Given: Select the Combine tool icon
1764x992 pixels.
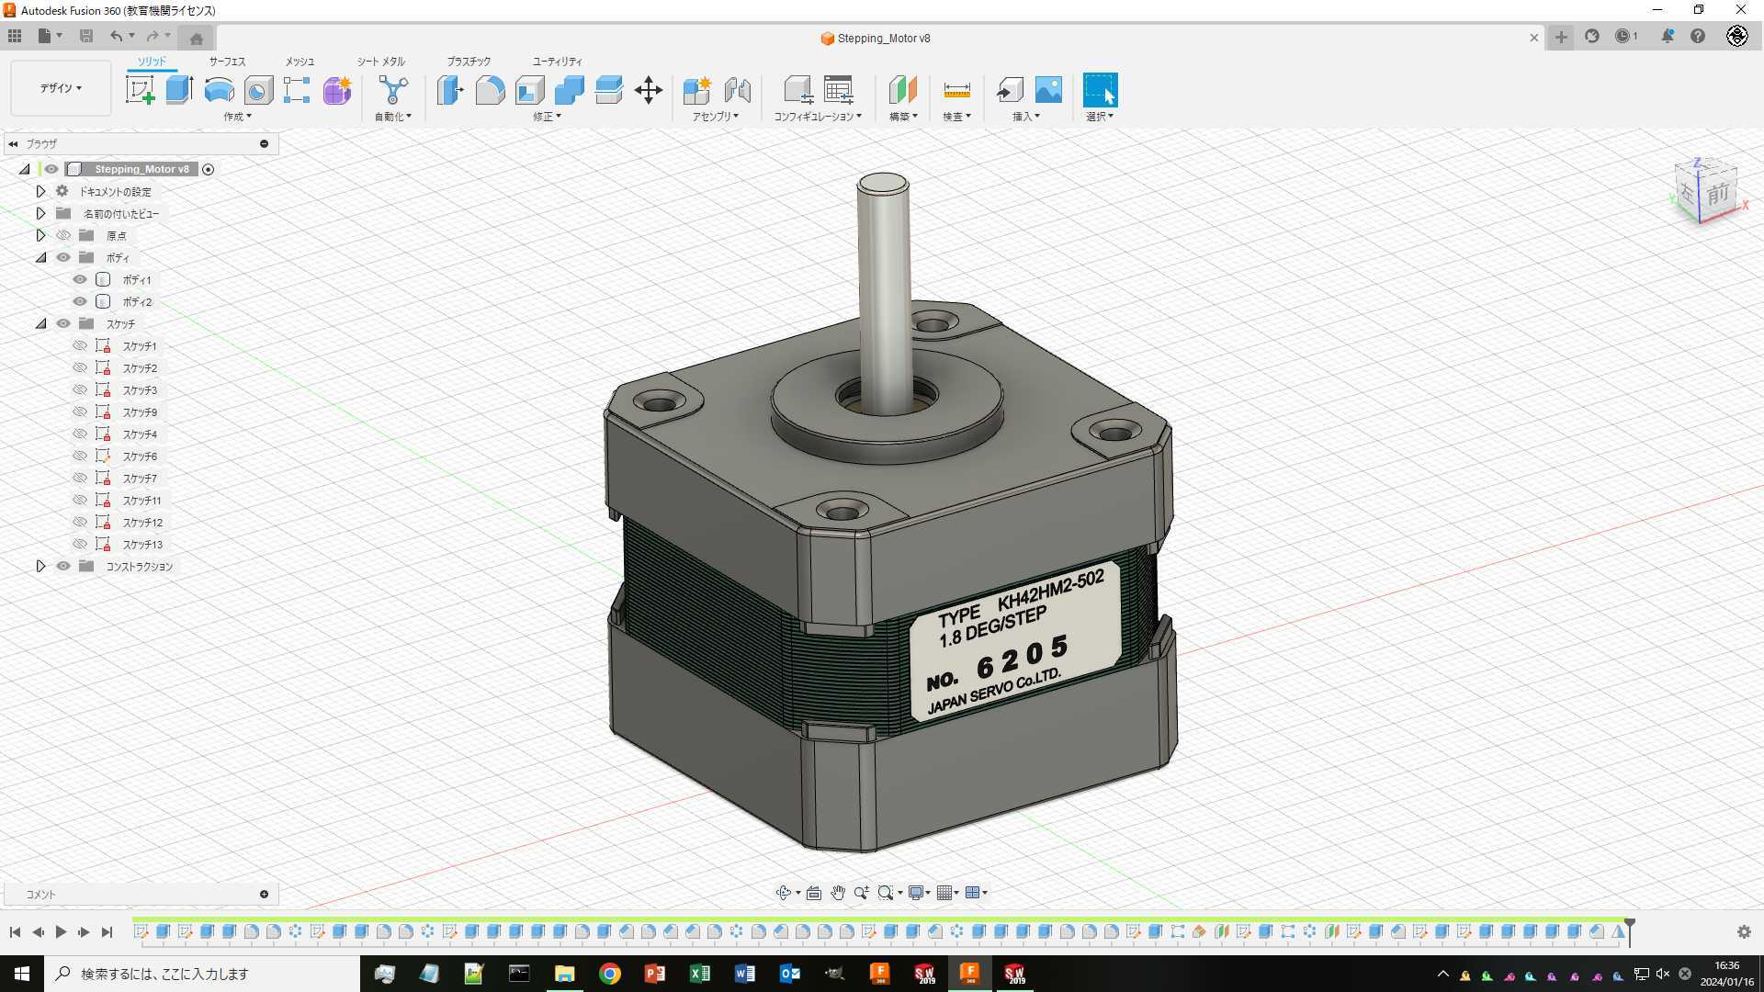Looking at the screenshot, I should pos(570,90).
